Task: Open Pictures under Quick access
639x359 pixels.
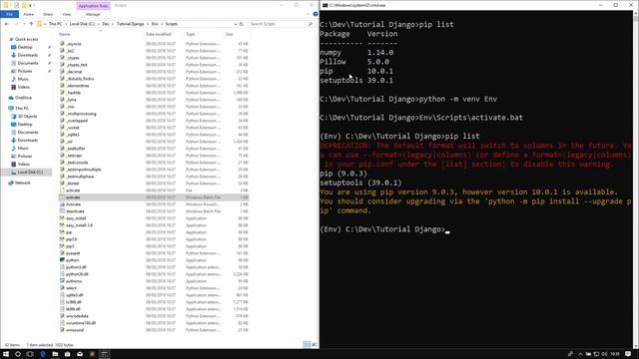Action: (x=24, y=71)
